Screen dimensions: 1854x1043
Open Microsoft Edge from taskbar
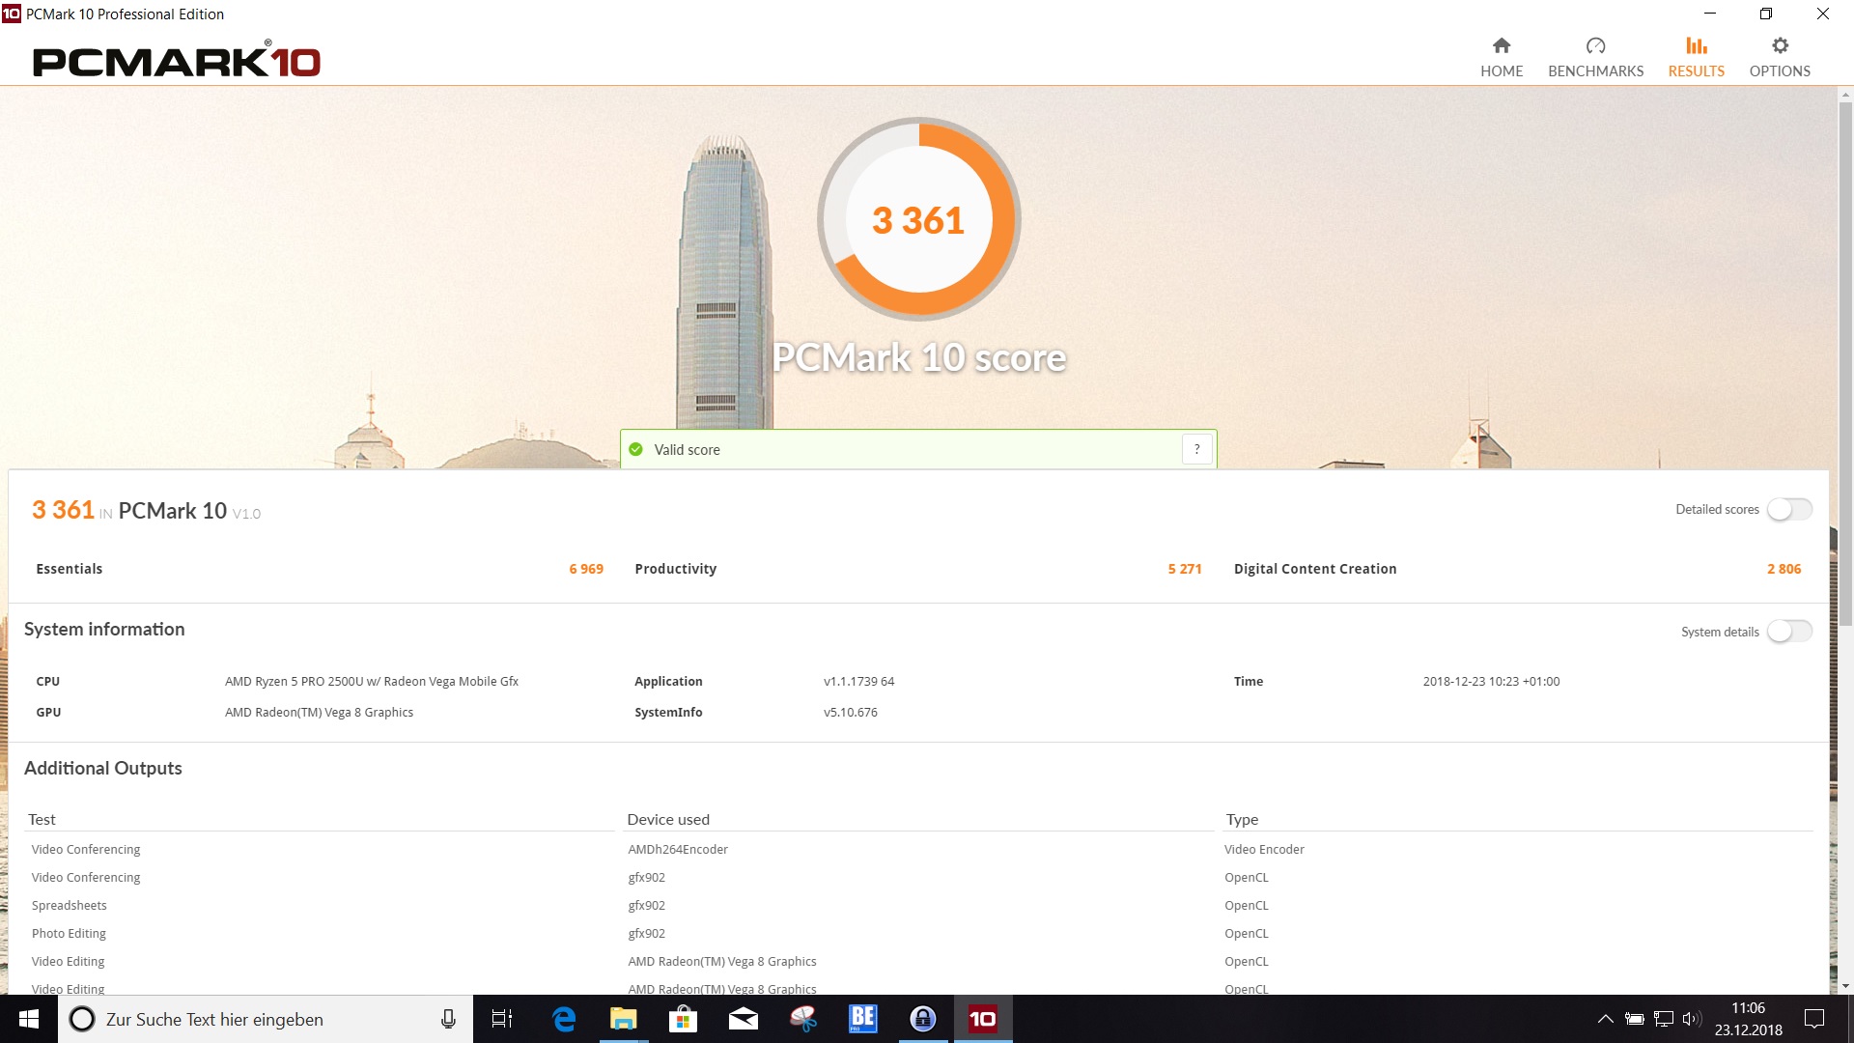click(x=563, y=1019)
